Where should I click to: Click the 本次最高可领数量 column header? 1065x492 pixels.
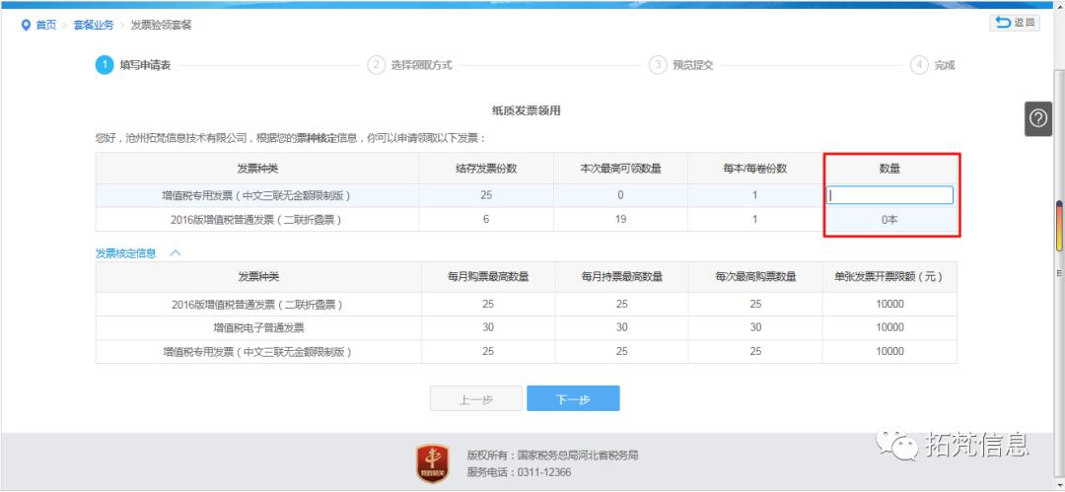[x=620, y=169]
